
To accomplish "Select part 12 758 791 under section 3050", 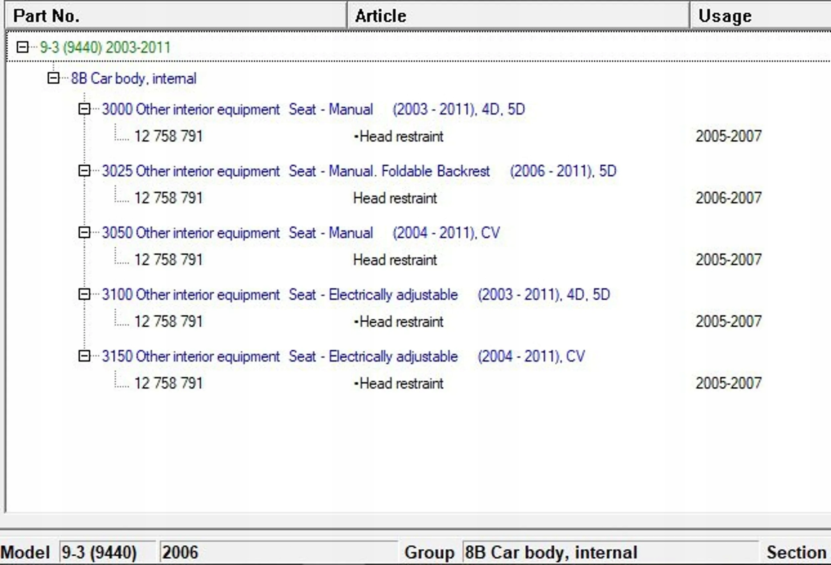I will pos(169,260).
